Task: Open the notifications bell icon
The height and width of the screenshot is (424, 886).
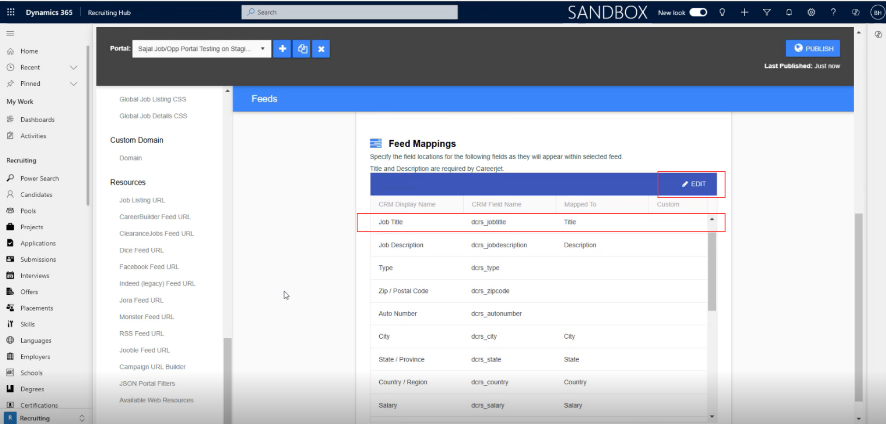Action: pos(789,12)
